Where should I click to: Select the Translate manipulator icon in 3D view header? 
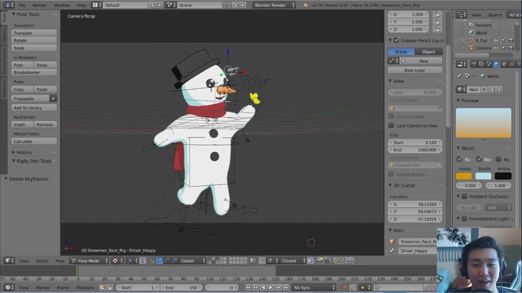[159, 261]
